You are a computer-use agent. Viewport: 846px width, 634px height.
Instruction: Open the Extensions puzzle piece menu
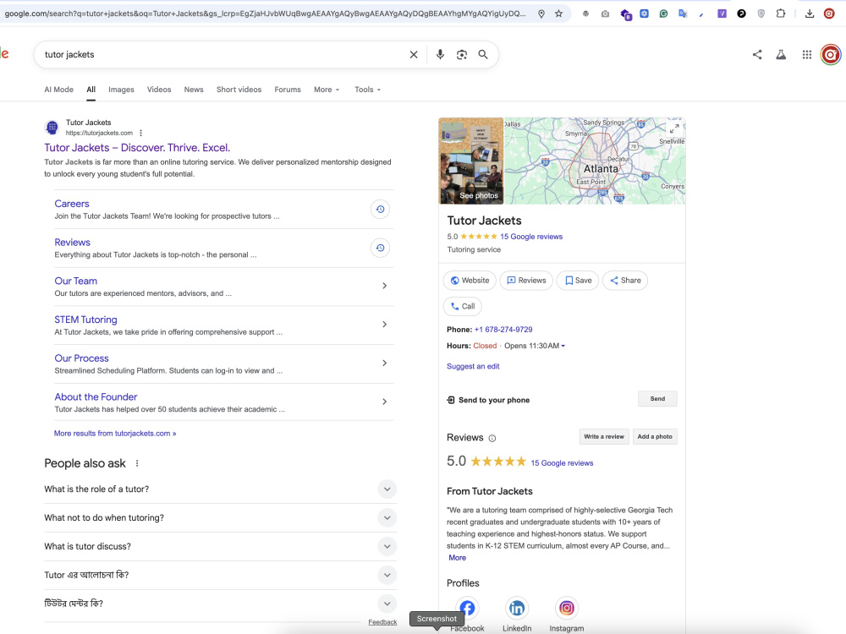781,14
